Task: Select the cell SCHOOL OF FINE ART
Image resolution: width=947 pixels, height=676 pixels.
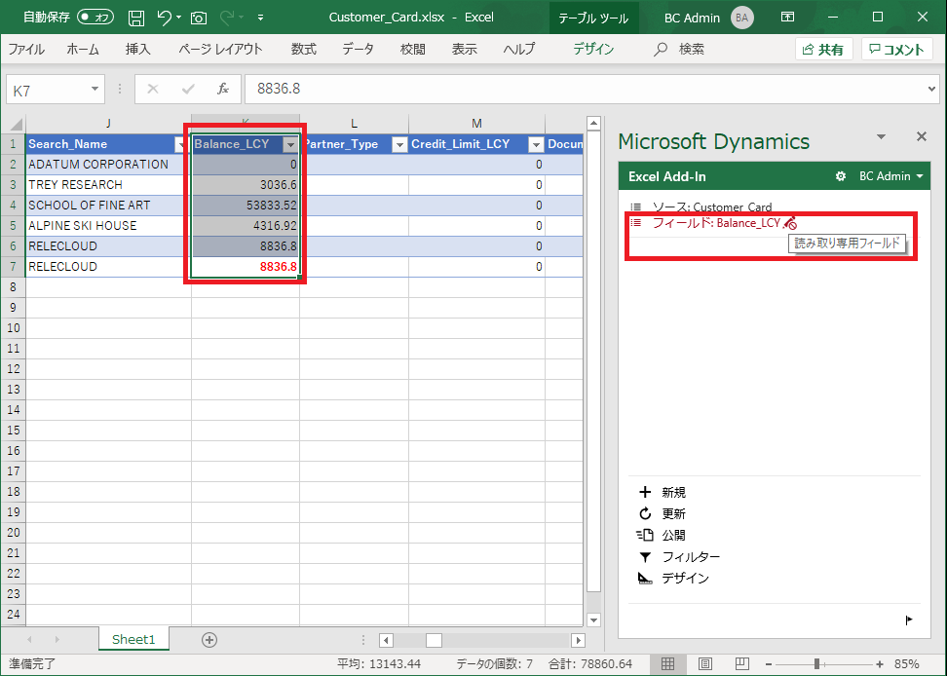Action: click(x=108, y=206)
